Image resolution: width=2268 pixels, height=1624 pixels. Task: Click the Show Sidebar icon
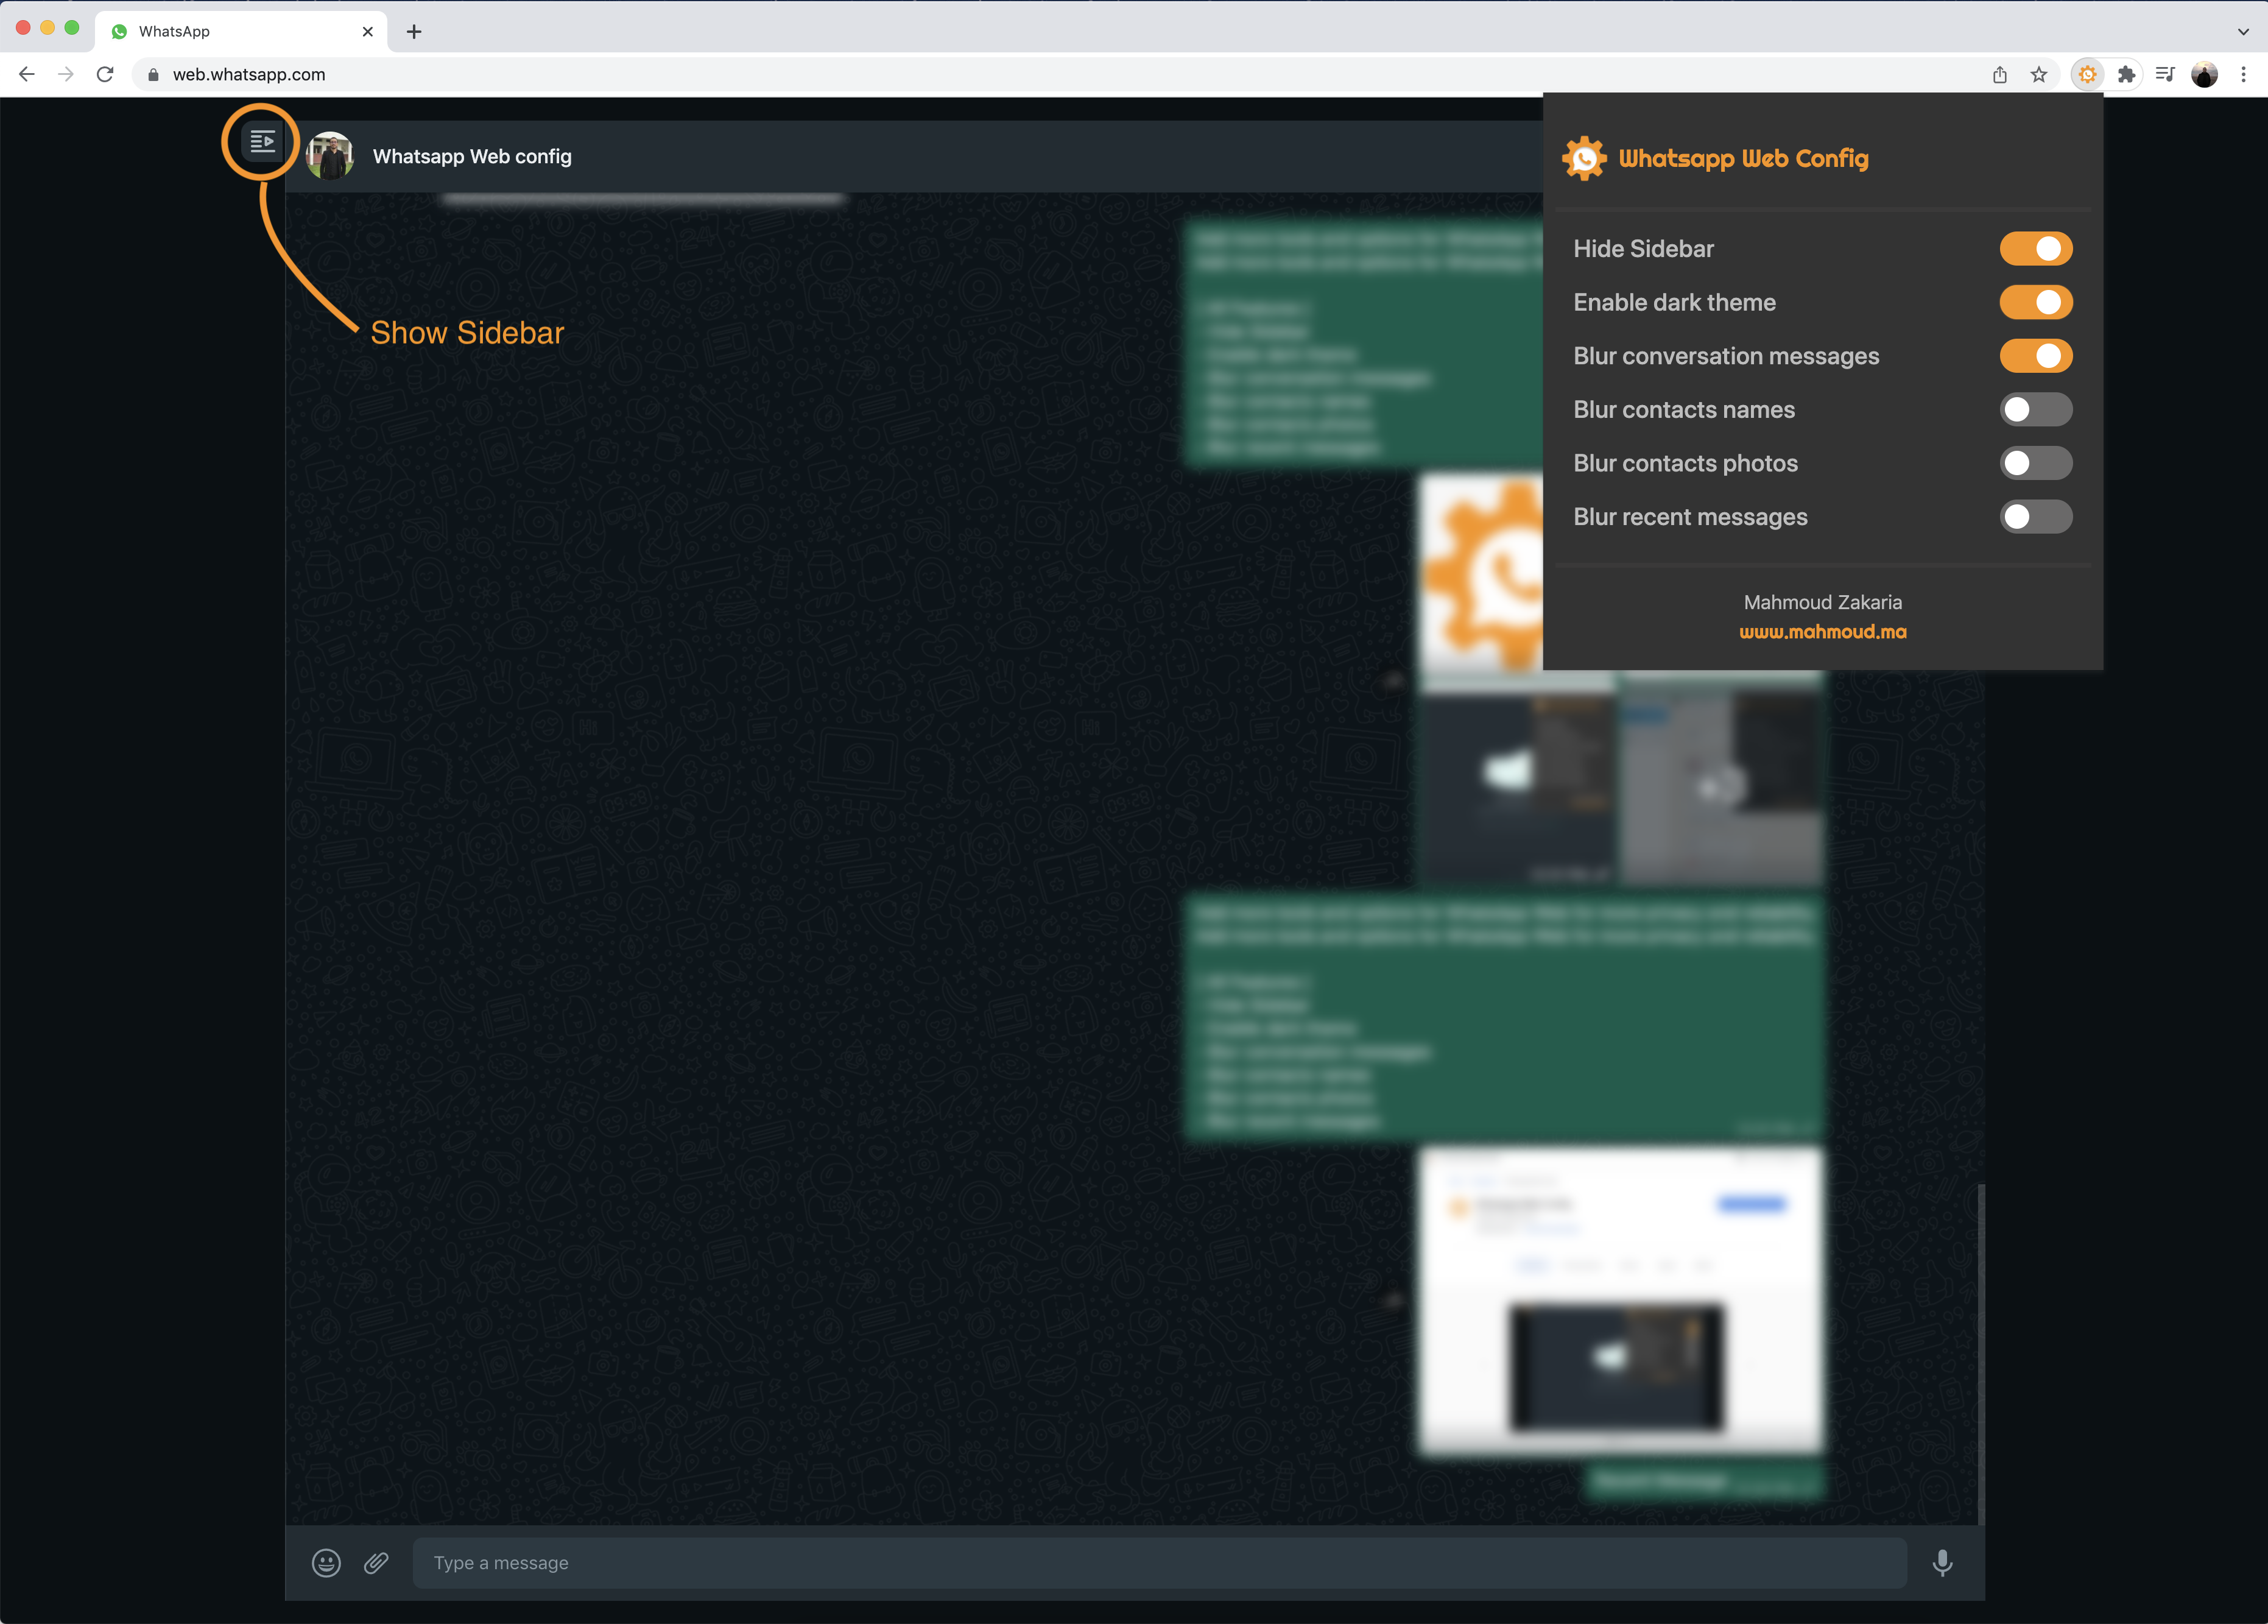[x=262, y=142]
